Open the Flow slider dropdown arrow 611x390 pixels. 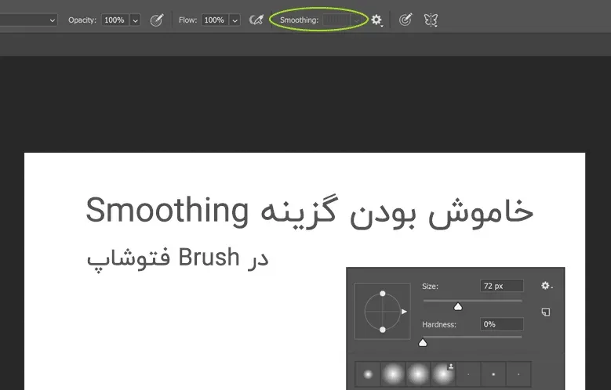pyautogui.click(x=235, y=20)
